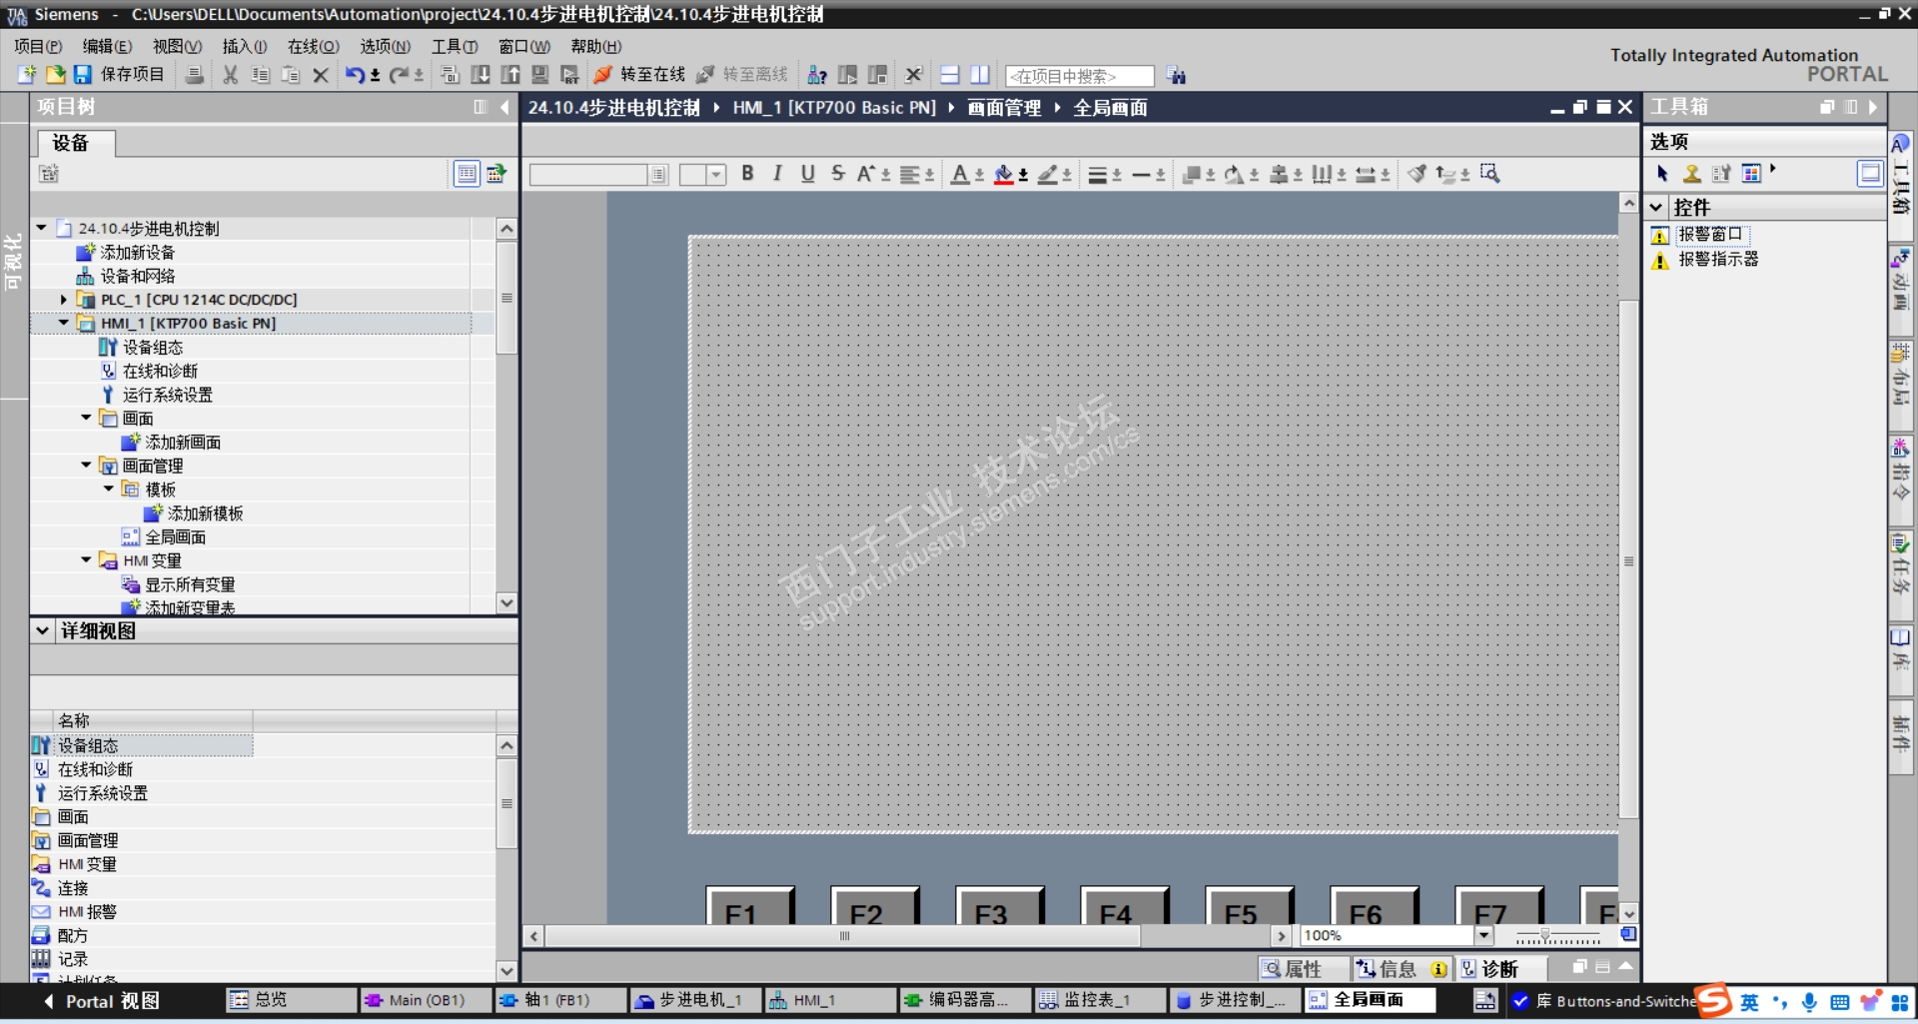Viewport: 1918px width, 1024px height.
Task: Toggle the project tree overview view button
Action: [x=467, y=174]
